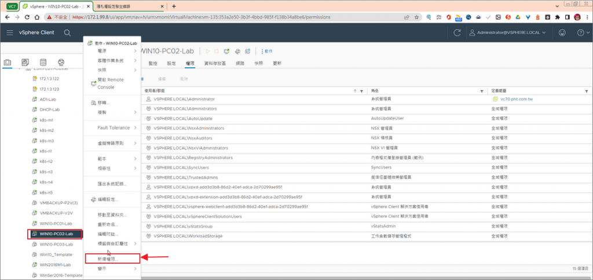Image resolution: width=593 pixels, height=280 pixels.
Task: Switch to the 設定 tab
Action: pyautogui.click(x=171, y=64)
